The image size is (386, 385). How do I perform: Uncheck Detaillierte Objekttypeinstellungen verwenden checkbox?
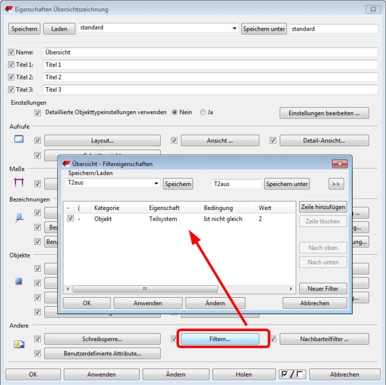click(x=38, y=113)
